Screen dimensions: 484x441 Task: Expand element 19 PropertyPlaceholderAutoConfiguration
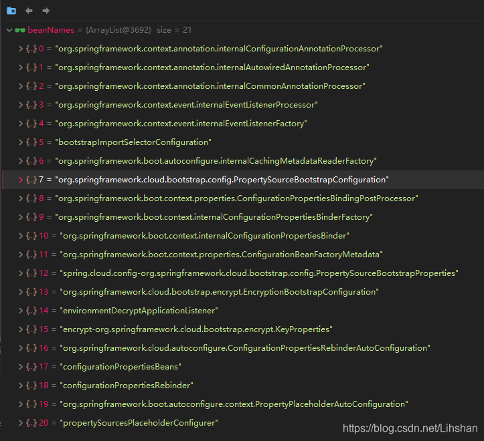[21, 404]
